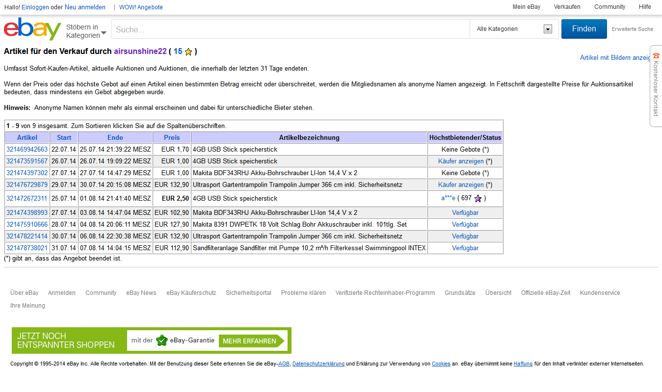Click the Ihre Meinung footer link
The image size is (662, 392).
27,306
